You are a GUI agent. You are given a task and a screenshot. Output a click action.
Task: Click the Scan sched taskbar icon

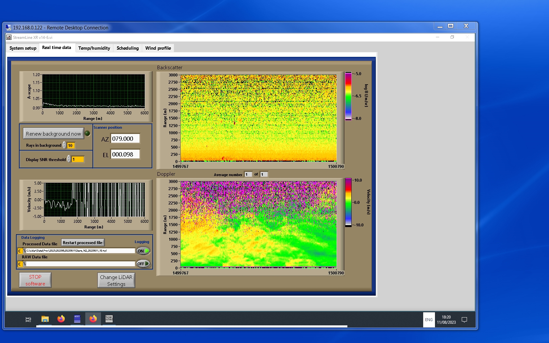pyautogui.click(x=109, y=319)
